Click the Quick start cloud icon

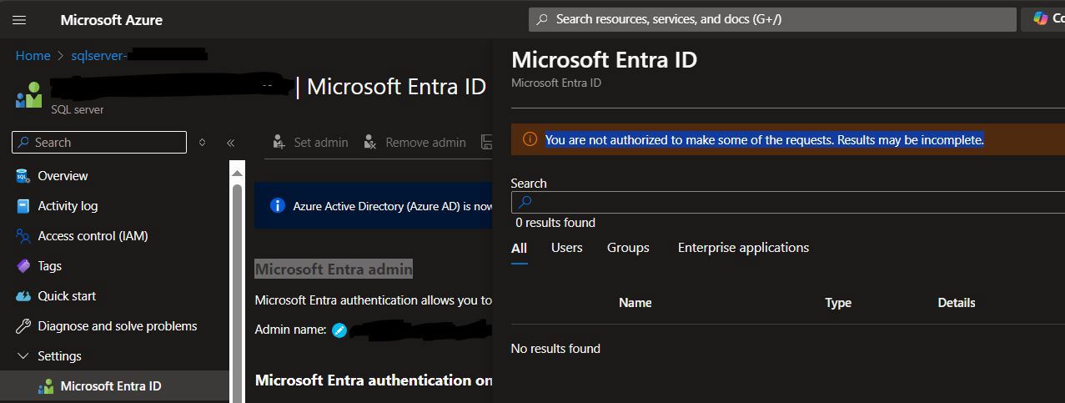pos(23,296)
